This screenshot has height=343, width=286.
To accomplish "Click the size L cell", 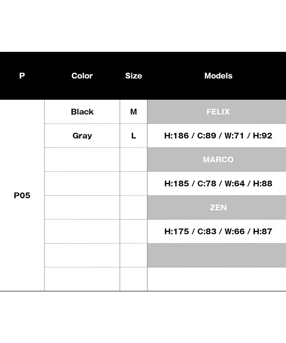I will point(133,136).
